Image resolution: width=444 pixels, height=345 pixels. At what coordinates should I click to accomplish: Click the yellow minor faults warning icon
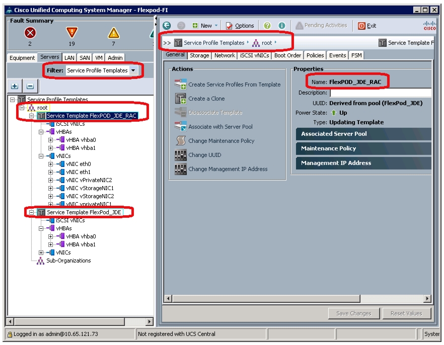point(114,33)
